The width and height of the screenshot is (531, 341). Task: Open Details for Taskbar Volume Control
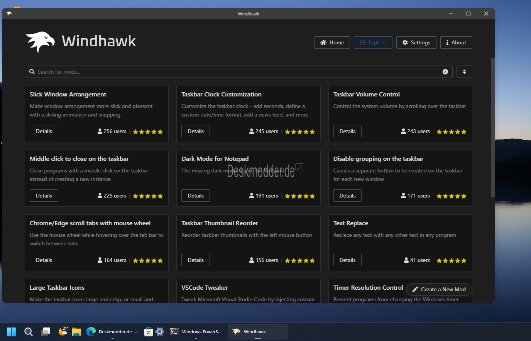pos(347,131)
